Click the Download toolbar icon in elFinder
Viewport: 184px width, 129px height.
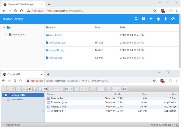(56, 89)
